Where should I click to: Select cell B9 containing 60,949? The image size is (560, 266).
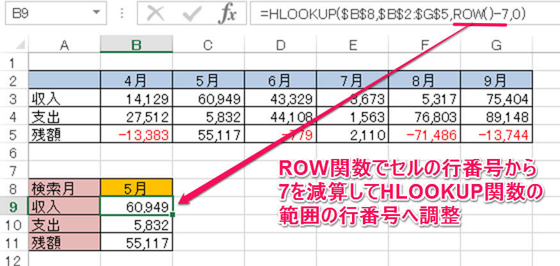click(136, 207)
